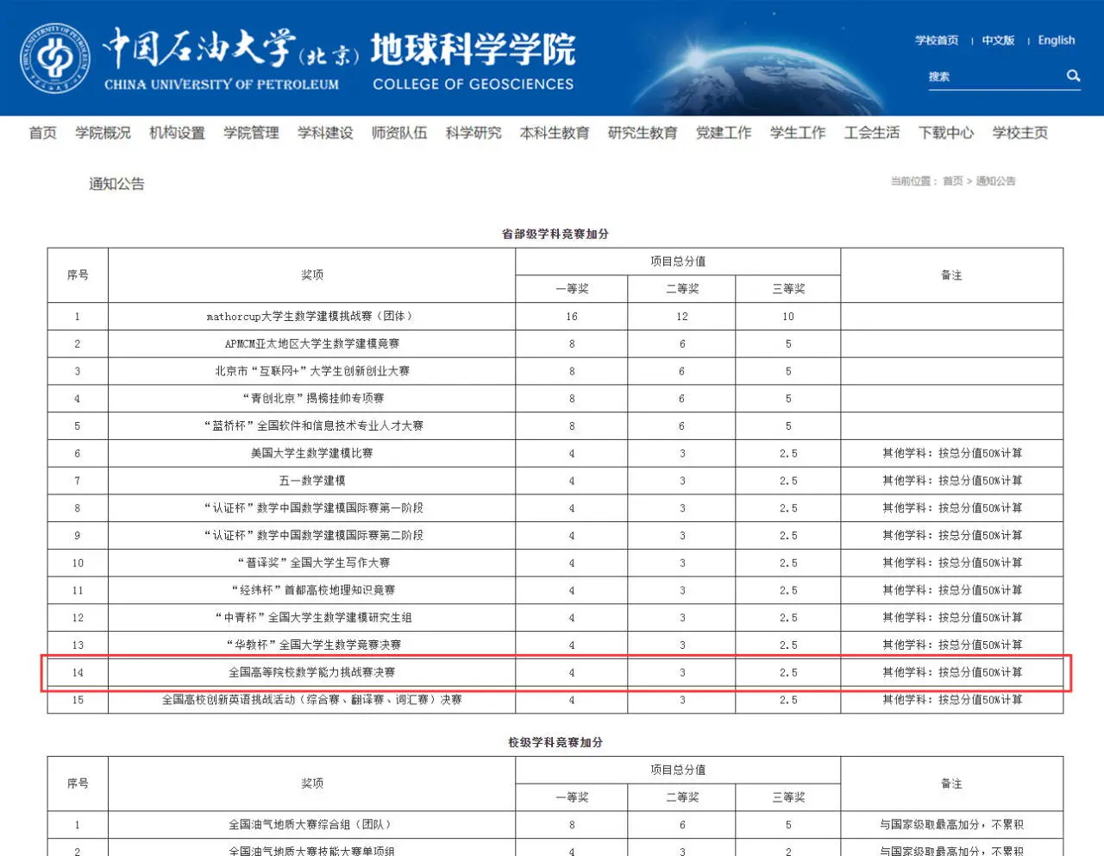This screenshot has width=1104, height=856.
Task: Switch to 中文版 language
Action: (998, 41)
